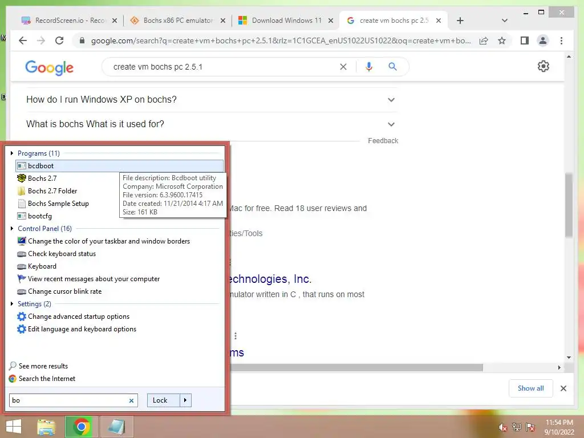Open Edit language and keyboard options
Screen dimensions: 584x438
tap(82, 329)
